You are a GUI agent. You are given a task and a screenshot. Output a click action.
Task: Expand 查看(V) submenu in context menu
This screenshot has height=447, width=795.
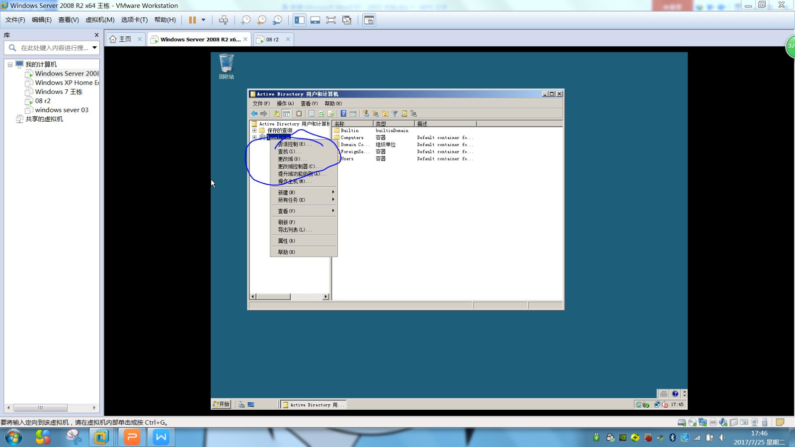pos(304,211)
